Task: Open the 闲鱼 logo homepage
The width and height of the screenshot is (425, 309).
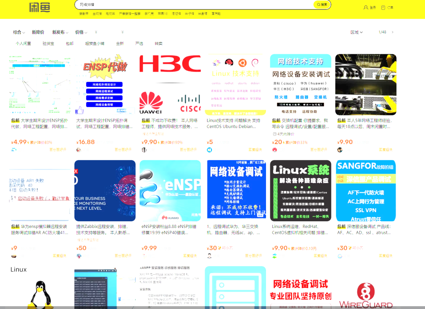Action: 40,7
